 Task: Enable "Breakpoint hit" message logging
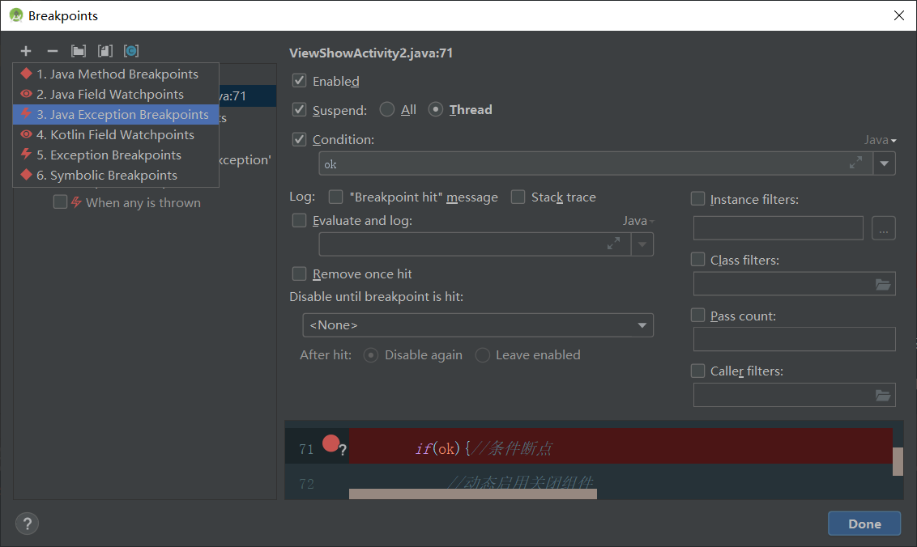click(x=335, y=197)
